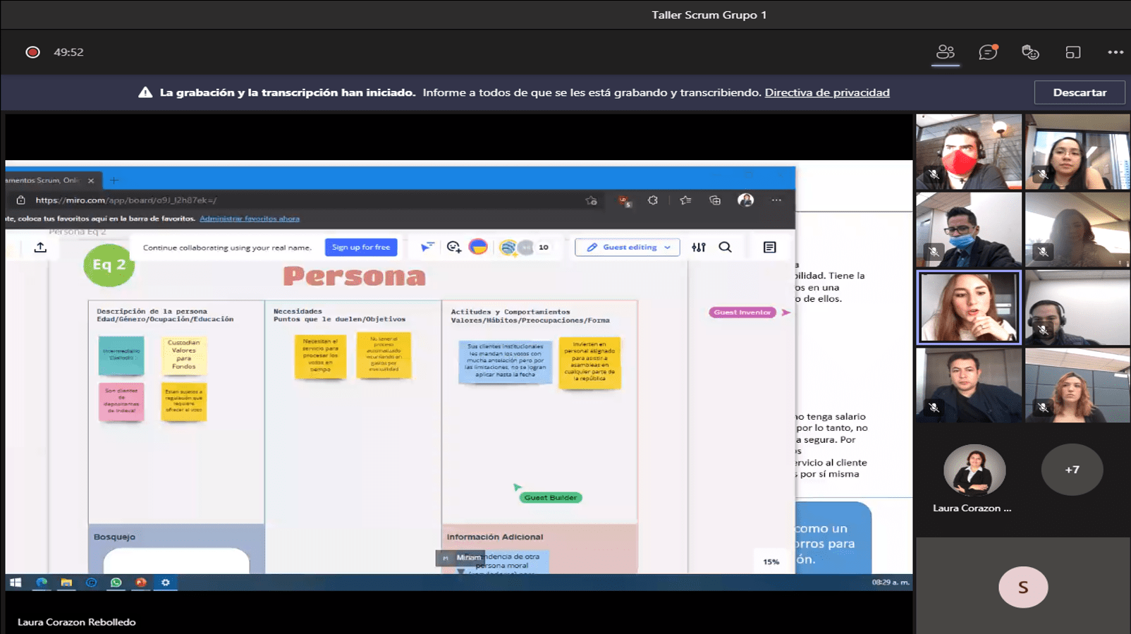Toggle favorite star in the address bar
The height and width of the screenshot is (634, 1131).
[x=591, y=200]
